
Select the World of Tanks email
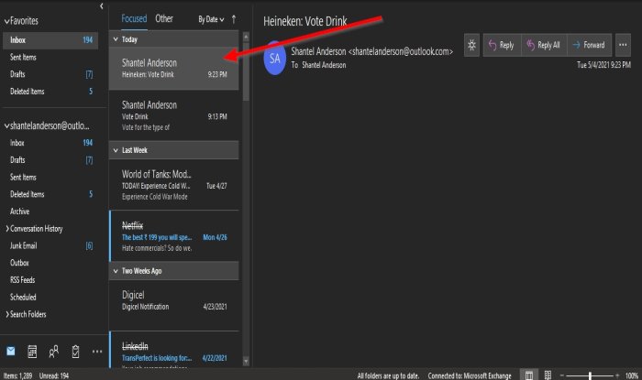[x=174, y=185]
